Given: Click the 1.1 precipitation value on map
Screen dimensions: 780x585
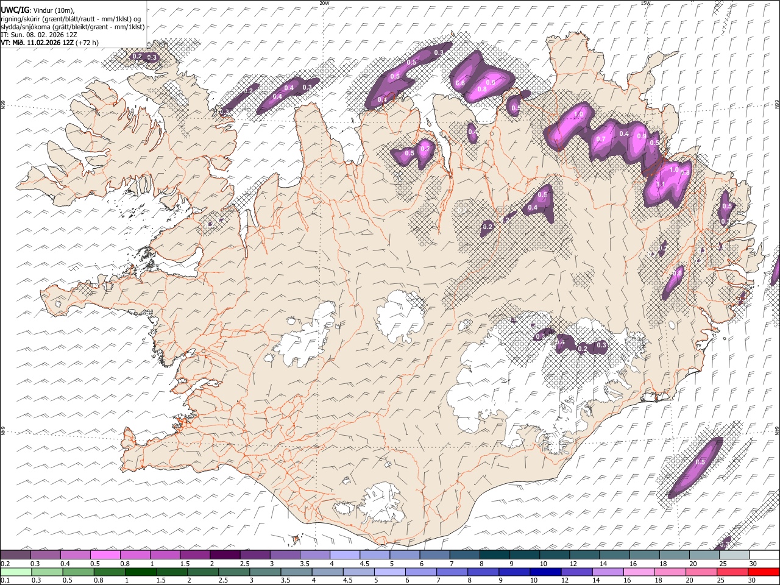Looking at the screenshot, I should point(660,185).
